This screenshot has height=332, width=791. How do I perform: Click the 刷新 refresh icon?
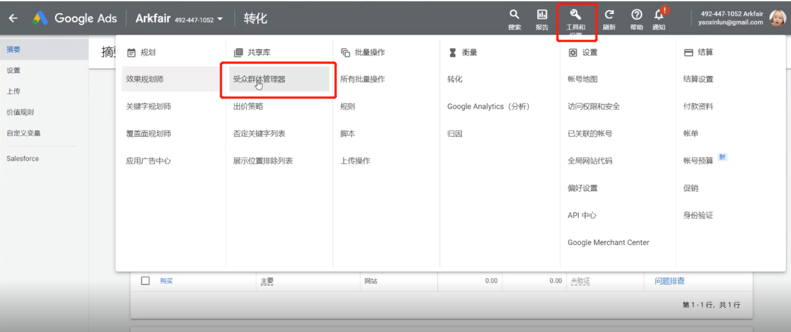click(x=609, y=14)
